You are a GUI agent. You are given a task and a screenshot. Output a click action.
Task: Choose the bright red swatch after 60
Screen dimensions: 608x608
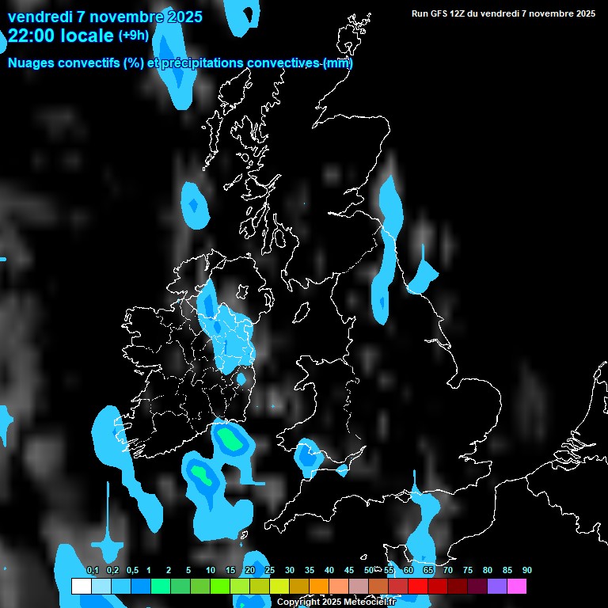coord(418,587)
